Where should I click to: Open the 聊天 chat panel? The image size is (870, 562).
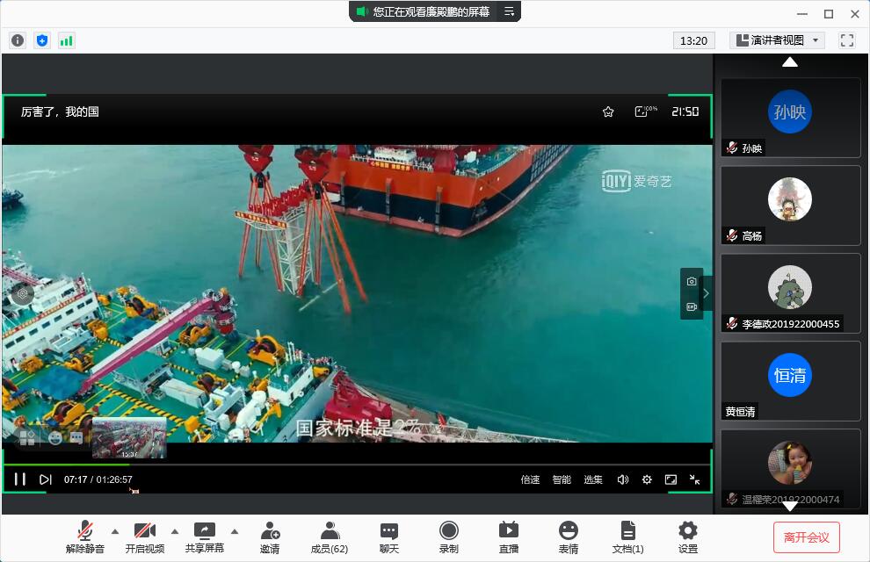coord(389,537)
